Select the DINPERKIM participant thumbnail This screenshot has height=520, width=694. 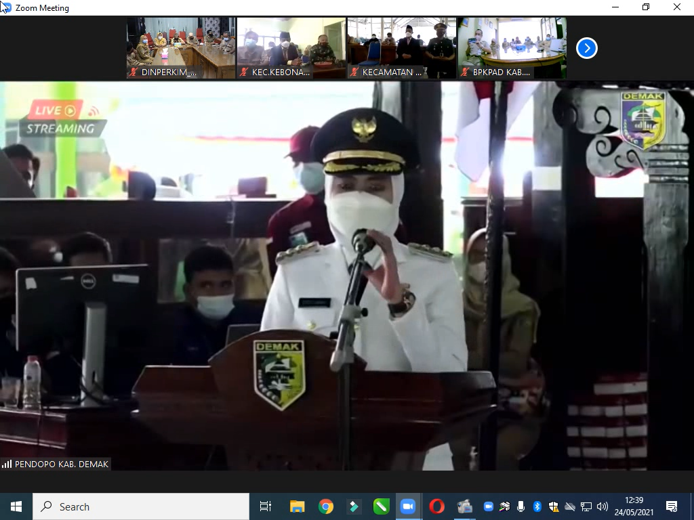pos(181,48)
